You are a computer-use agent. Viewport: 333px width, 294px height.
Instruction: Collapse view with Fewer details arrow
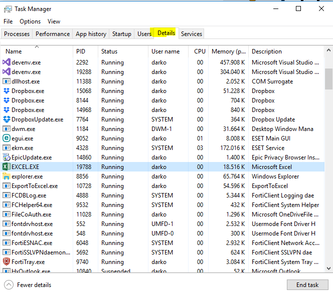click(9, 285)
